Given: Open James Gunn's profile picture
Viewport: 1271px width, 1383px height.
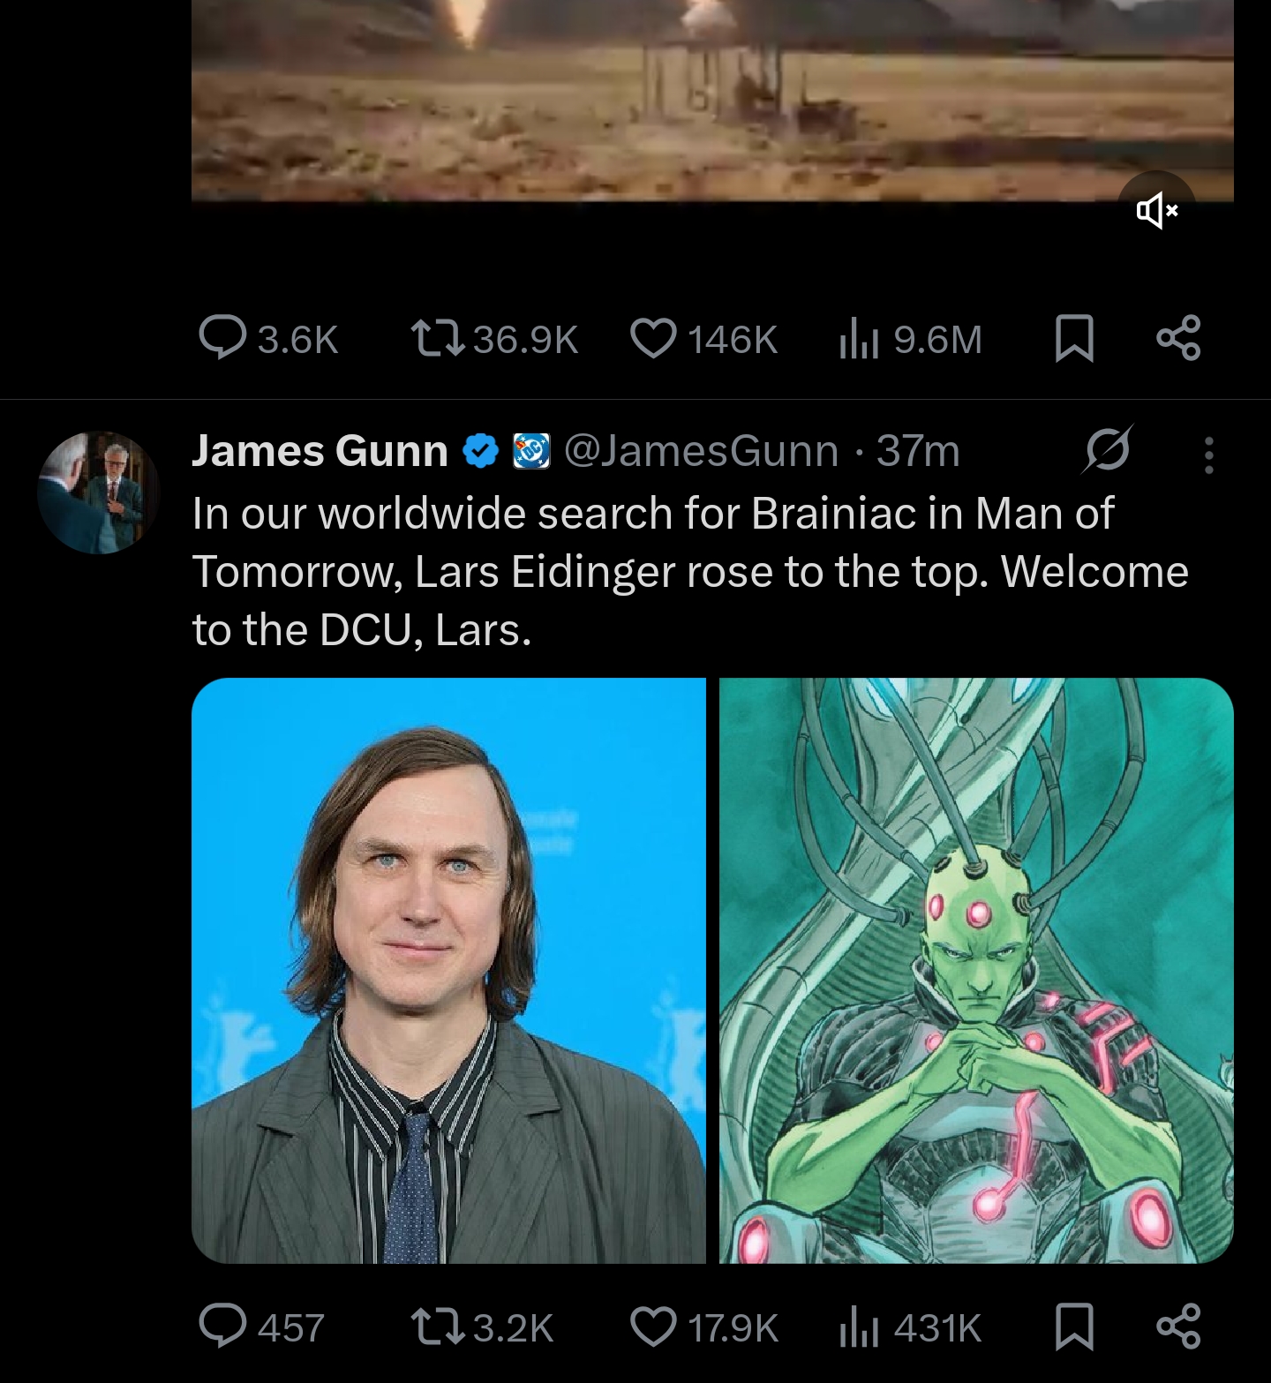Looking at the screenshot, I should click(x=98, y=492).
